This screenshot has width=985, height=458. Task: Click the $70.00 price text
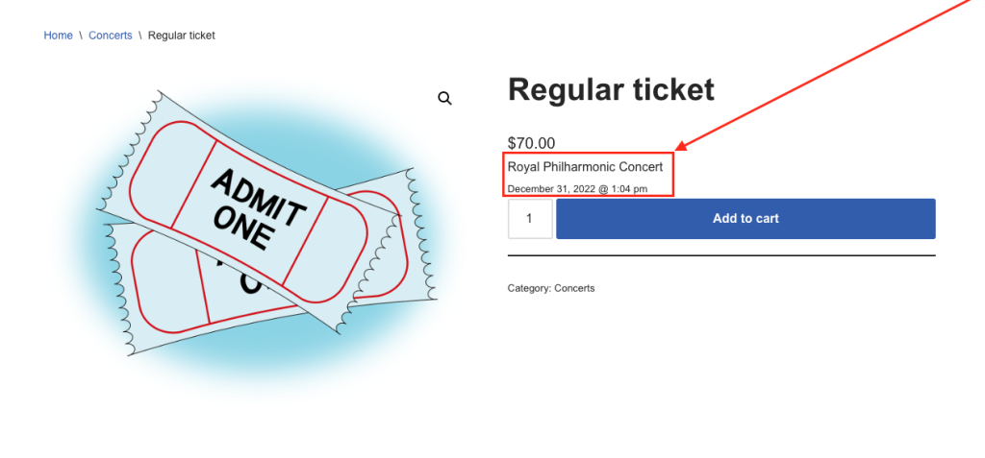531,143
